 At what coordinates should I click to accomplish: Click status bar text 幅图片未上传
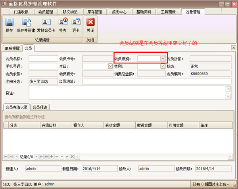click(x=216, y=184)
